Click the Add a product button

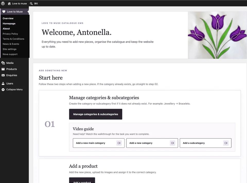[82, 180]
